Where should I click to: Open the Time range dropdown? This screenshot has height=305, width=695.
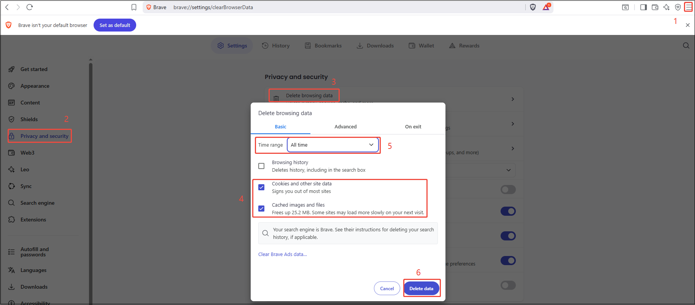click(x=333, y=145)
